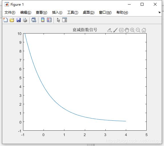Open the 文件(F) menu

(x=10, y=12)
